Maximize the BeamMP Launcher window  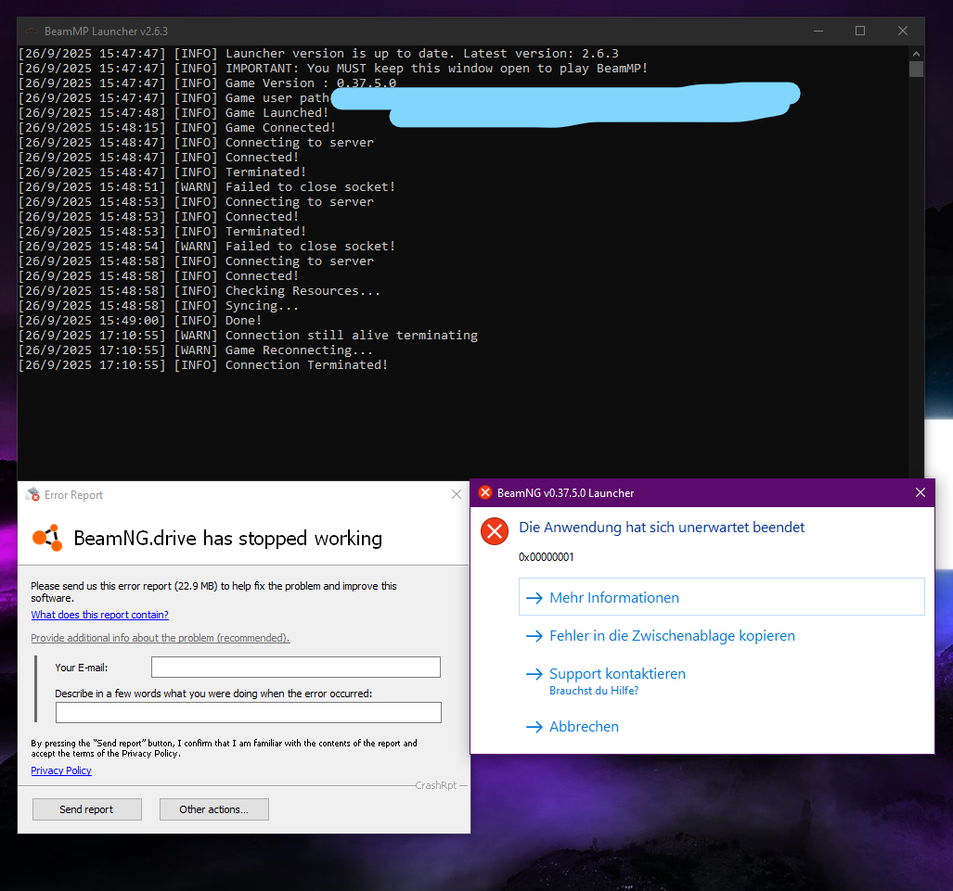pos(860,31)
